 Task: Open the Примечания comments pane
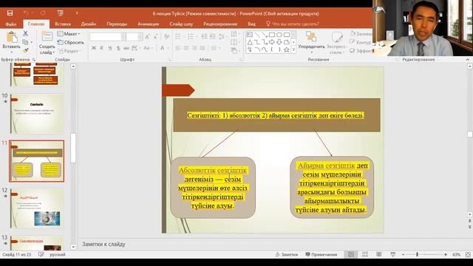tap(321, 254)
